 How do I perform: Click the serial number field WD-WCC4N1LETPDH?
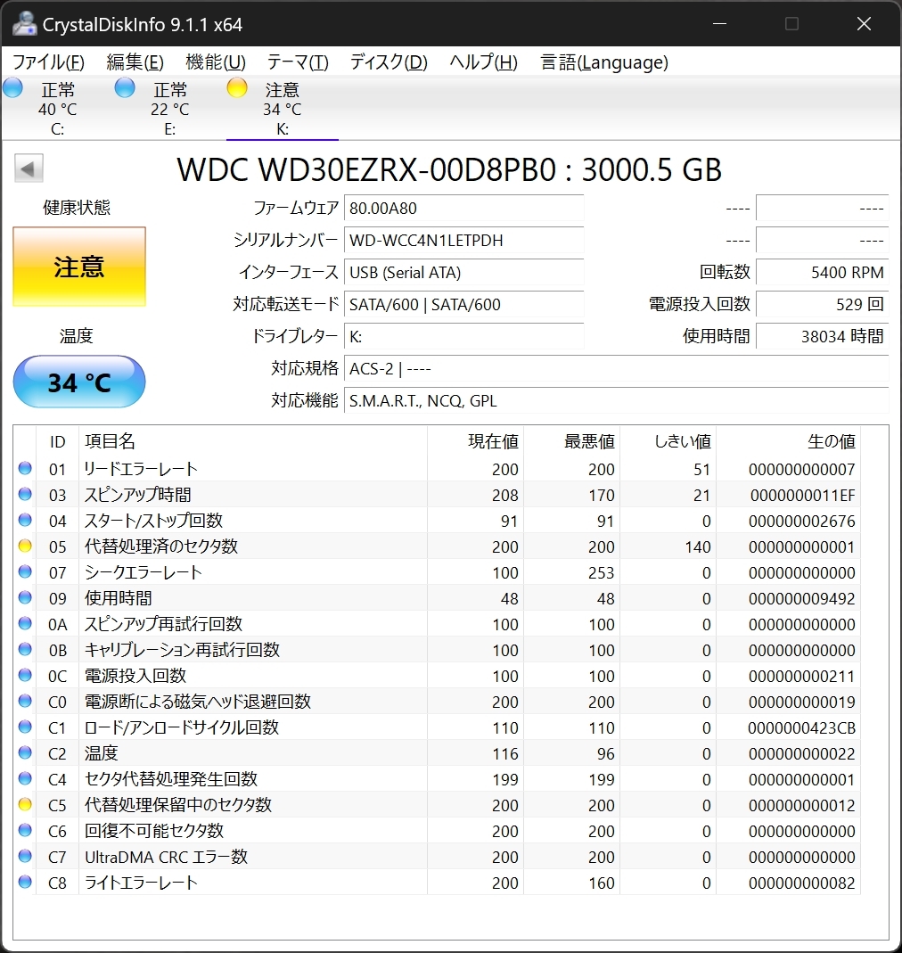click(463, 240)
